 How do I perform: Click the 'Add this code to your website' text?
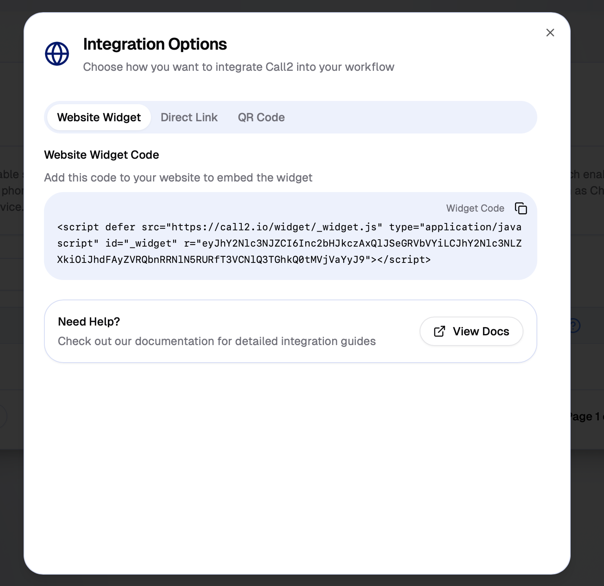178,177
